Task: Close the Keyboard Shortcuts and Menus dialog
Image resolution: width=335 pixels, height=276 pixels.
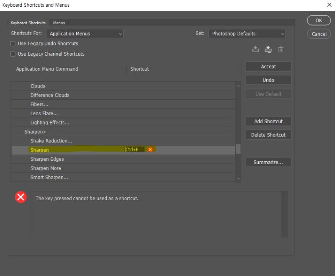Action: (329, 5)
